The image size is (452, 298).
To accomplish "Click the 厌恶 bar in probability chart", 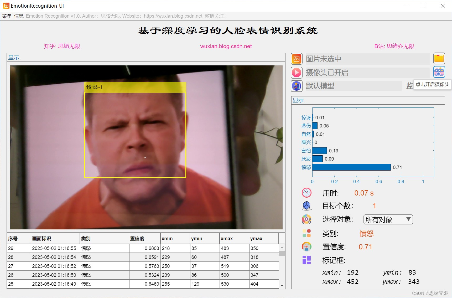I will point(318,159).
